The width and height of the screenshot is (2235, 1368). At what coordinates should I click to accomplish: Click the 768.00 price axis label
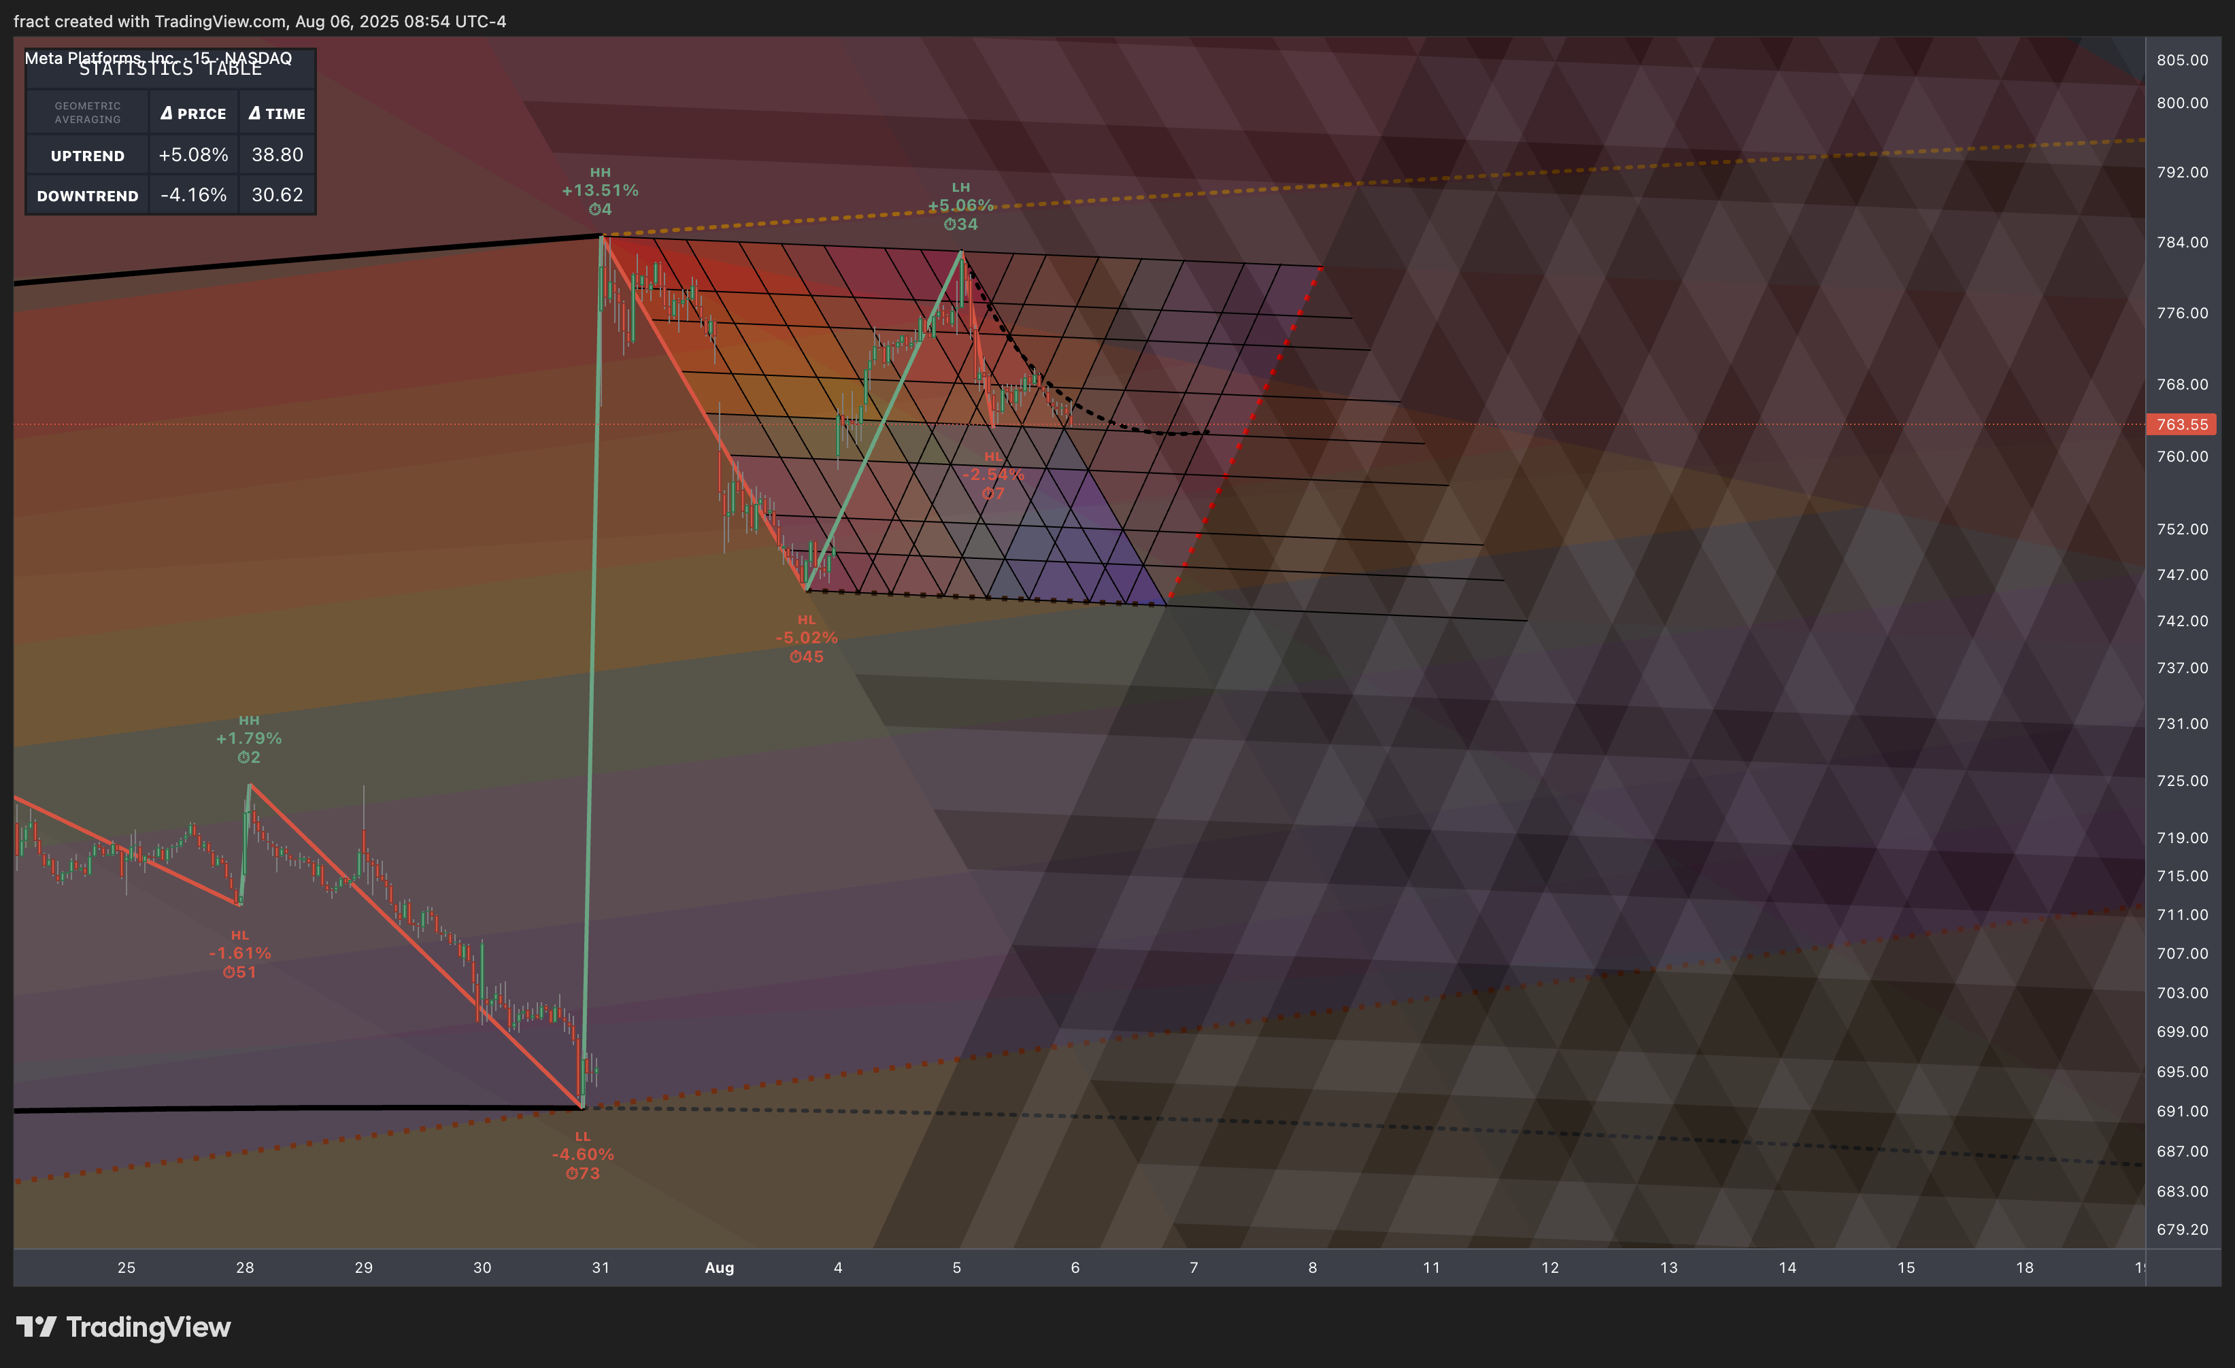click(x=2181, y=384)
